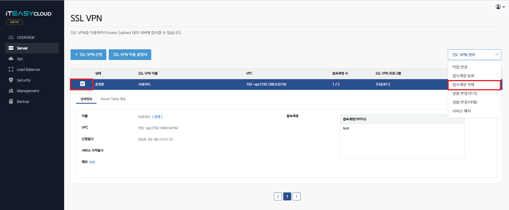Expand the SSL VPN 관리 dropdown

pos(474,55)
